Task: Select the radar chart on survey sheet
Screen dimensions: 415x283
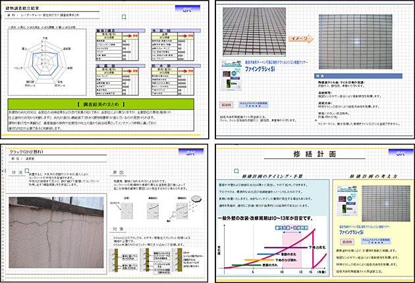Action: [47, 62]
